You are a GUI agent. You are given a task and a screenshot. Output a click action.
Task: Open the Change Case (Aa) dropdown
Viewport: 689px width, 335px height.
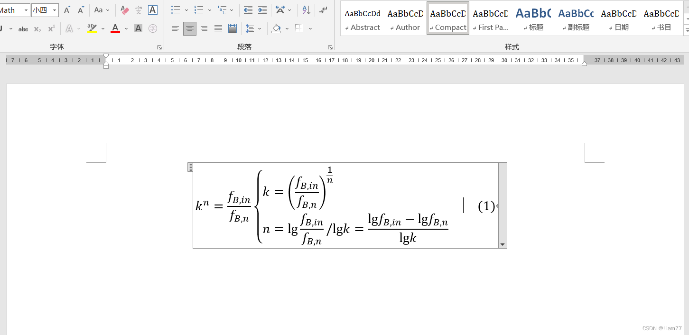pyautogui.click(x=102, y=10)
